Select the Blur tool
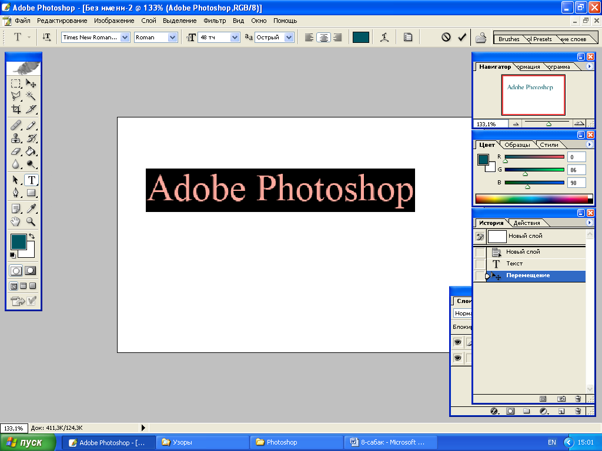 click(15, 164)
